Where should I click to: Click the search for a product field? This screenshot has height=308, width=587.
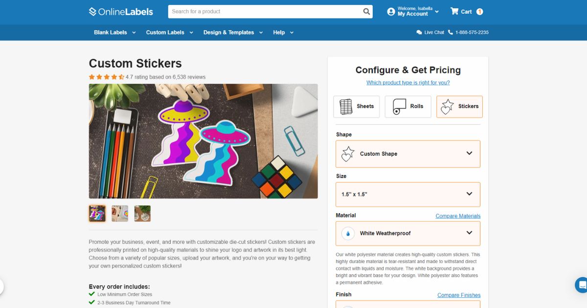point(265,11)
